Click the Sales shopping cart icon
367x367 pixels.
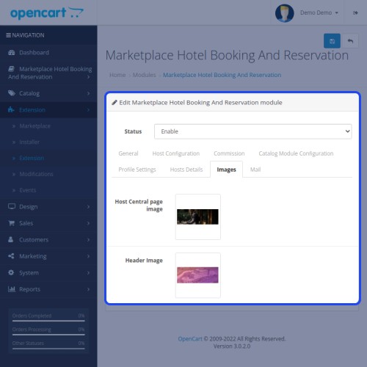(12, 223)
